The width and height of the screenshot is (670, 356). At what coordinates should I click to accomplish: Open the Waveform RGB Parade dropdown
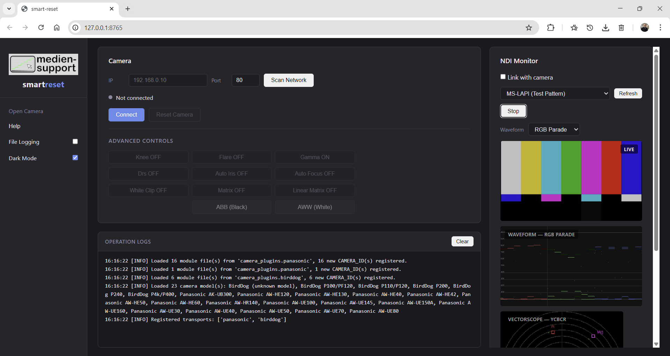(554, 129)
